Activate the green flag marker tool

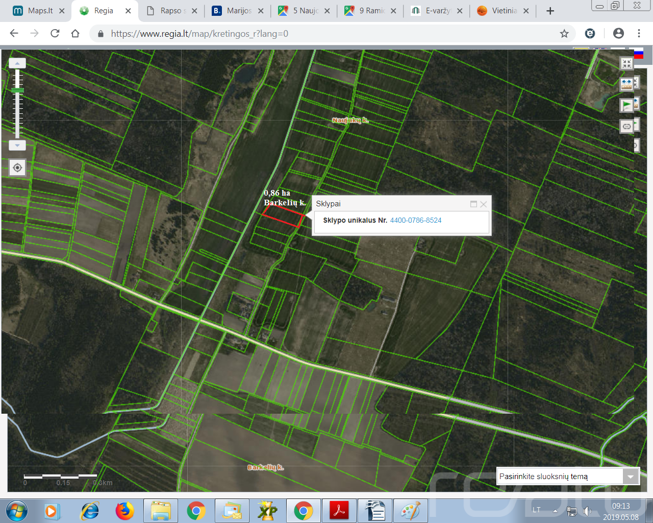626,105
